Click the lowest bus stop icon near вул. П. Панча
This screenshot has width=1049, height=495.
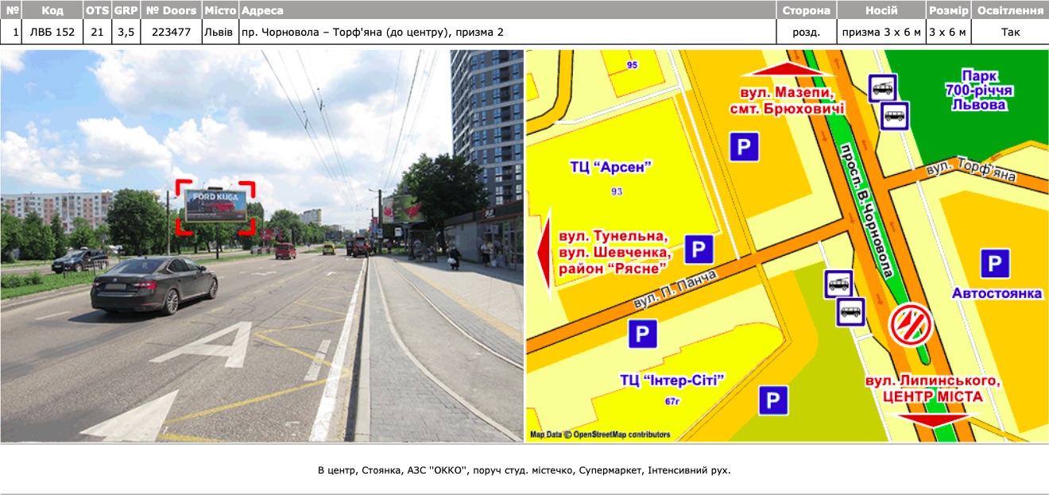pos(850,311)
